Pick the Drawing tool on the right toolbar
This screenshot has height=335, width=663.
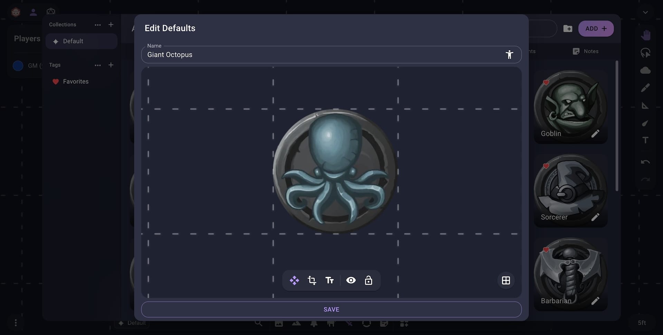pyautogui.click(x=645, y=87)
